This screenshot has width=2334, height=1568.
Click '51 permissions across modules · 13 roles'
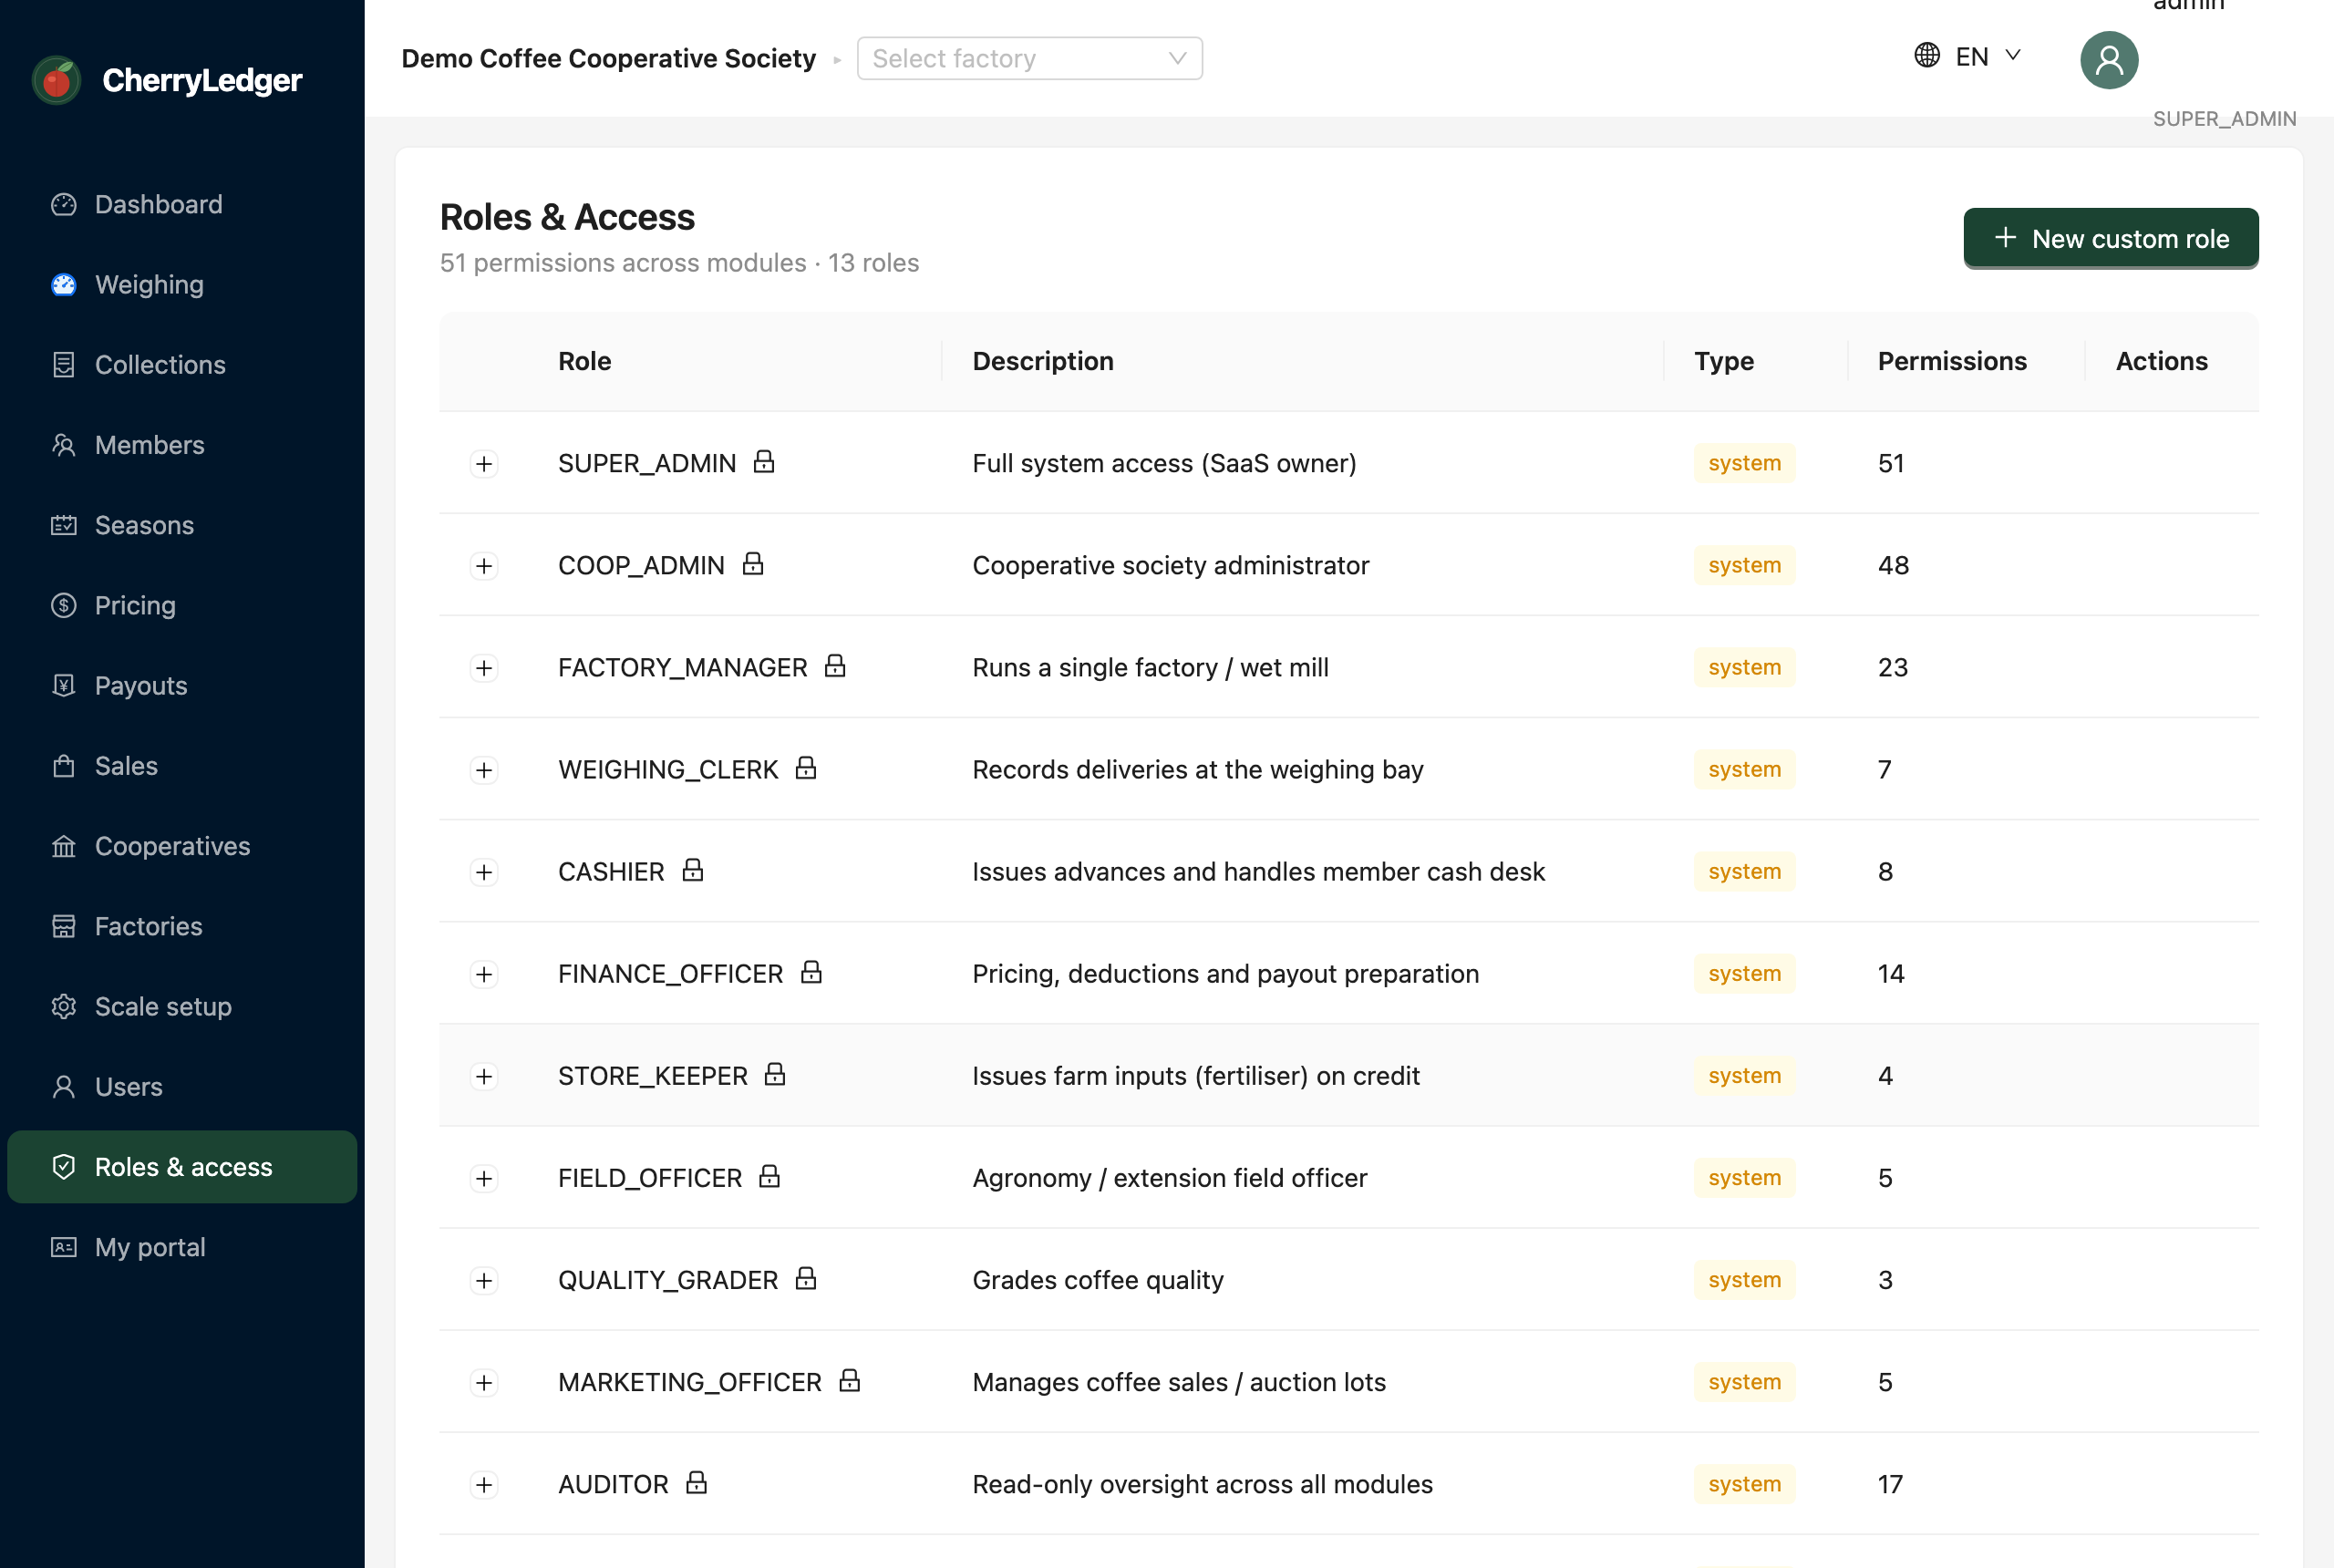(679, 262)
